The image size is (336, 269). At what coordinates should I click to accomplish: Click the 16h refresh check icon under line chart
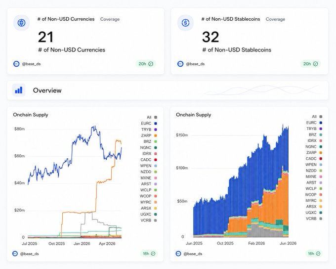click(153, 254)
